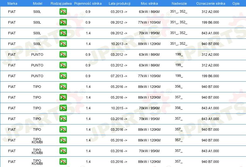This screenshot has height=167, width=246.
Task: Click the Nadwozie column header
Action: coord(179,3)
